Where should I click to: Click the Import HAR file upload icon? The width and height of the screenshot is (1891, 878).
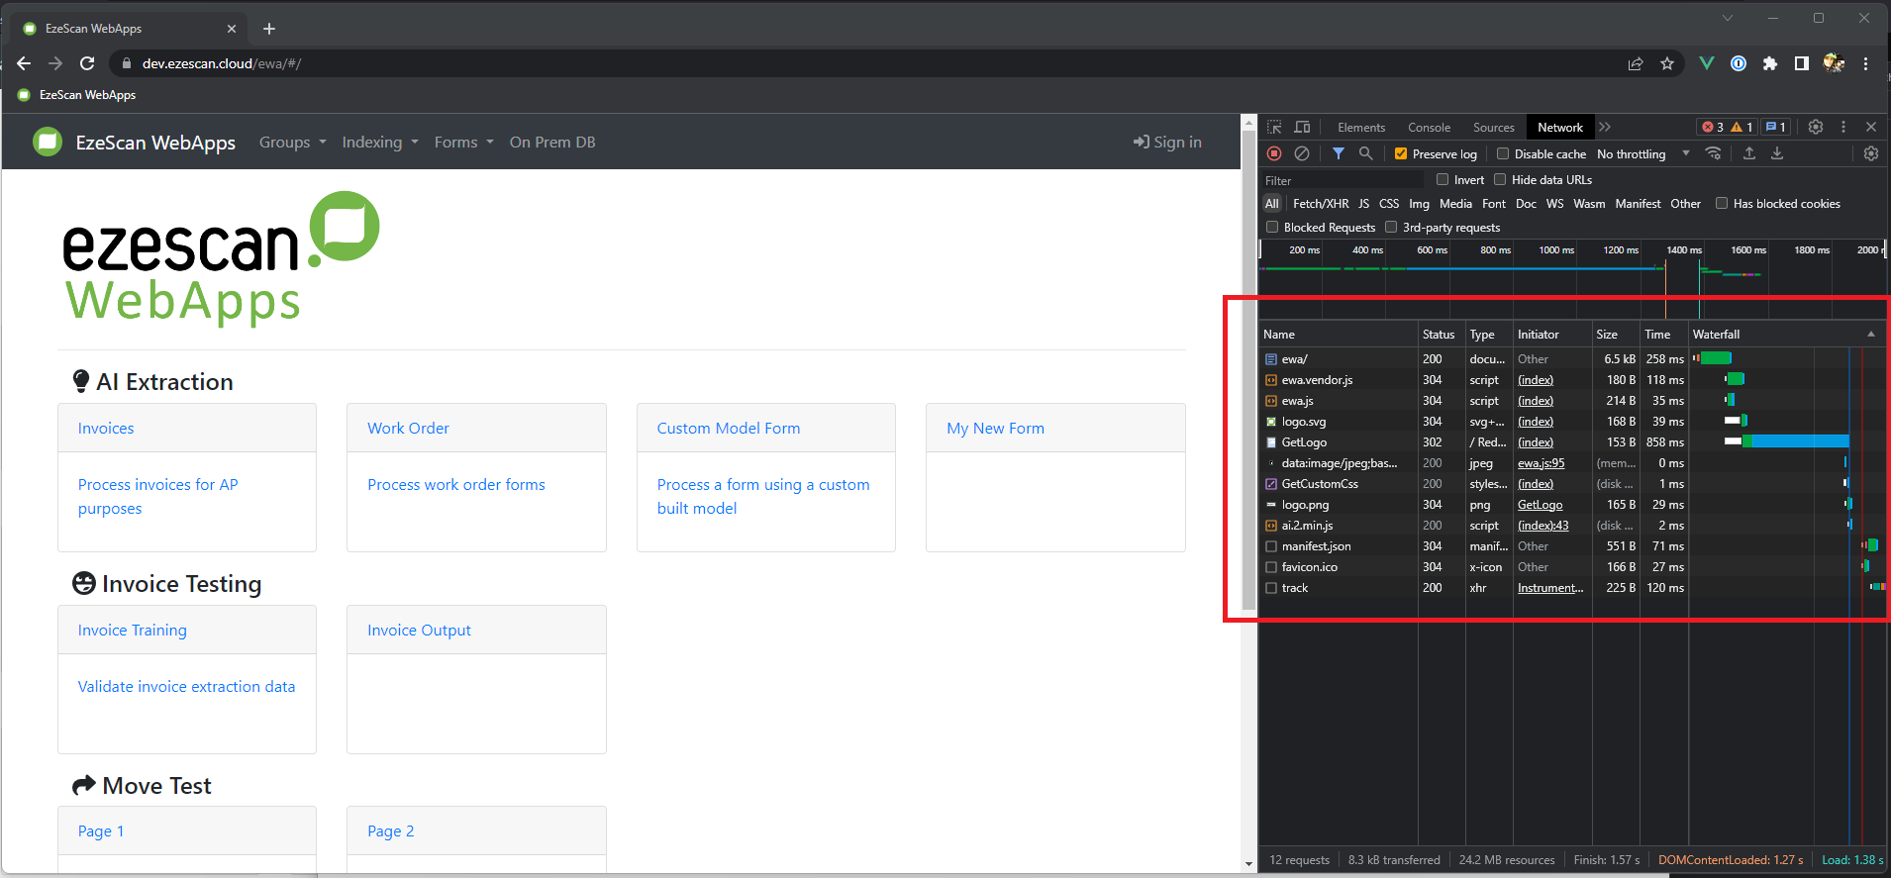pos(1749,153)
